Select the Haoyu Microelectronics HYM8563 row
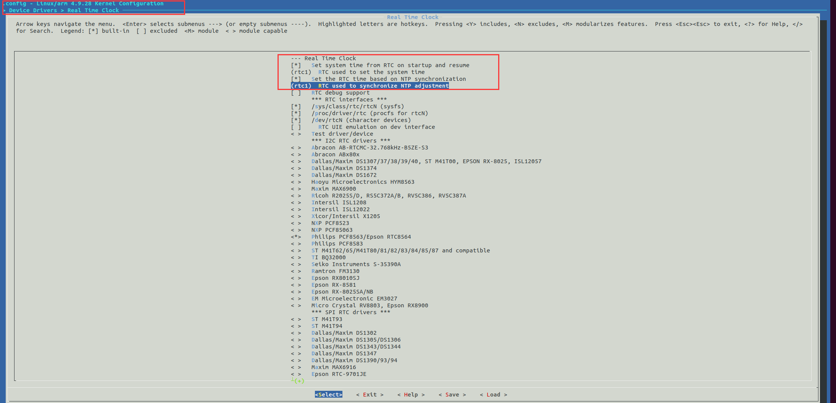This screenshot has height=403, width=836. [353, 182]
